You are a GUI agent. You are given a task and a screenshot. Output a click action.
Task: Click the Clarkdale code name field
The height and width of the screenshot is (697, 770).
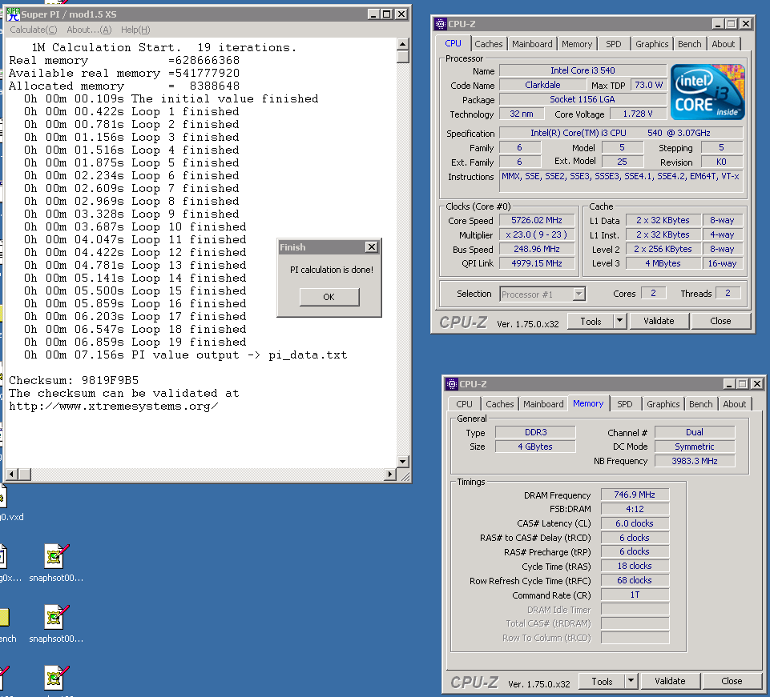coord(542,85)
